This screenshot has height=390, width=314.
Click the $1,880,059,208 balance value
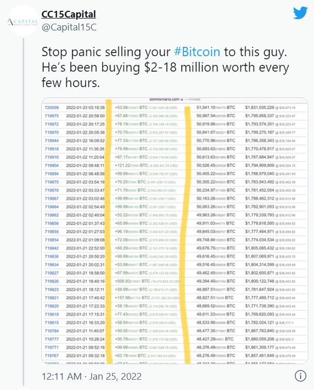(x=260, y=339)
